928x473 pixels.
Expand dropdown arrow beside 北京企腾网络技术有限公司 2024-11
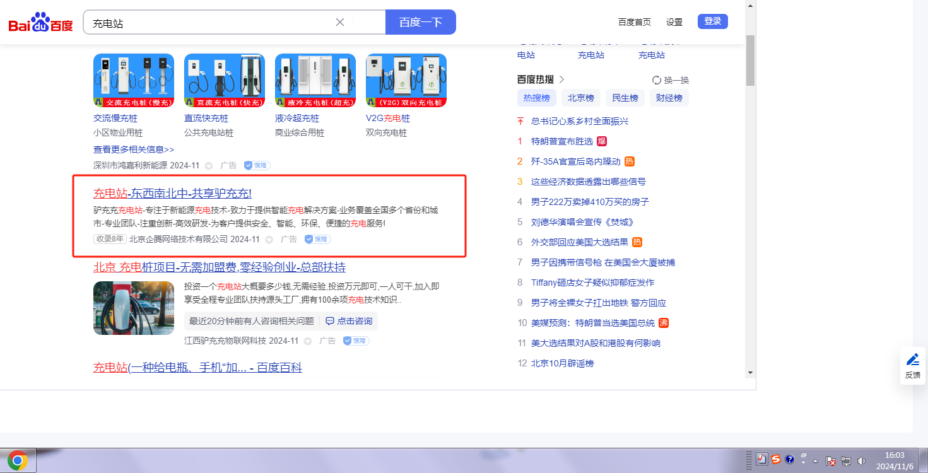[x=269, y=240]
